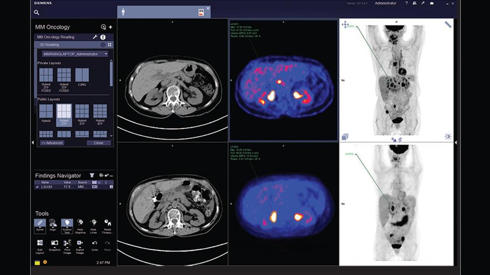Viewport: 490px width, 275px height.
Task: Undo the last action
Action: click(x=94, y=242)
